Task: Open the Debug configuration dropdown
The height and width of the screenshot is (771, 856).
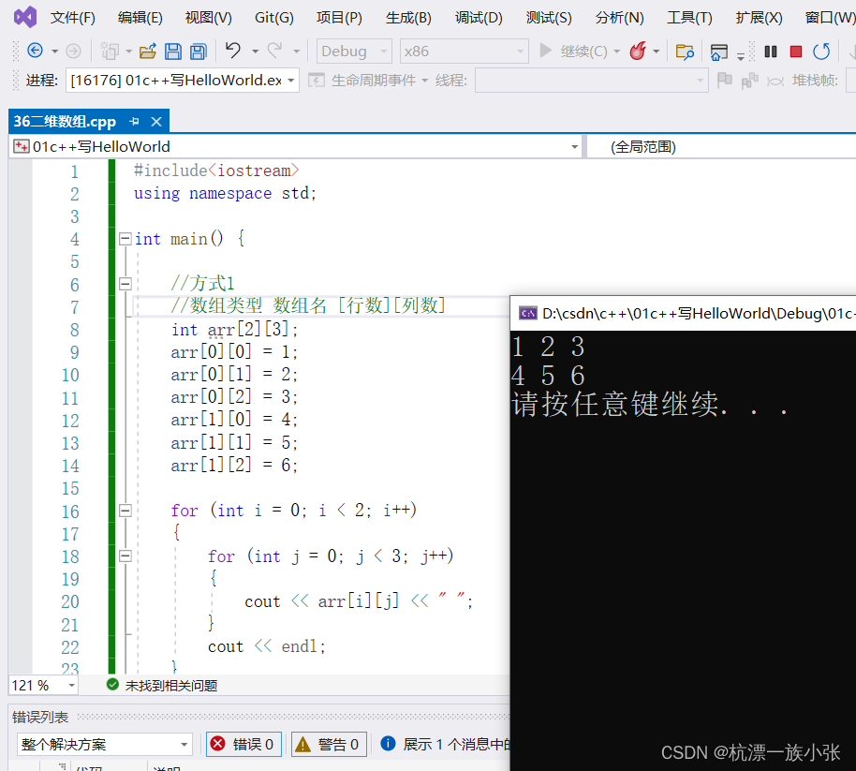Action: pos(354,52)
